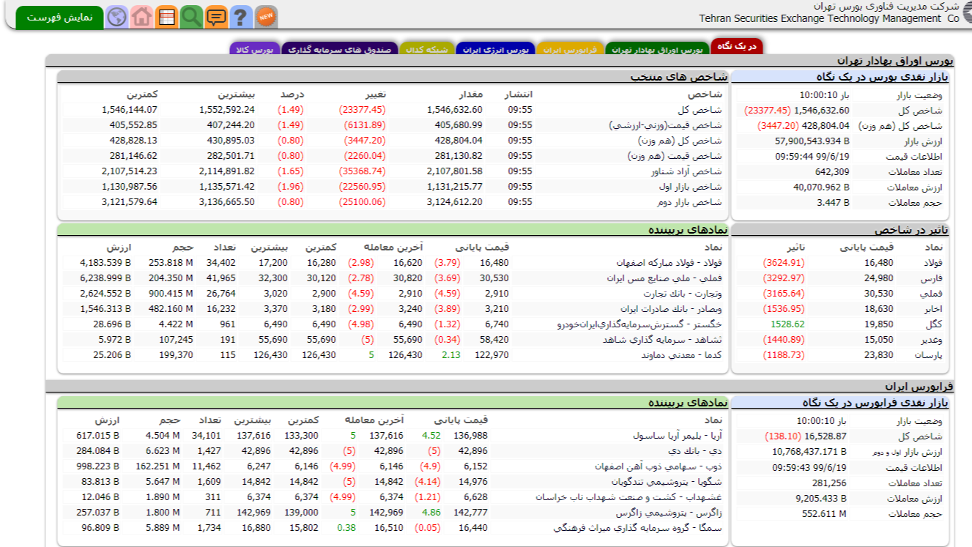Click بازار نقدی بورس در یک نگاه header
This screenshot has width=972, height=547.
pyautogui.click(x=840, y=76)
